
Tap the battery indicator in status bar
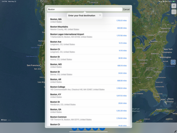click(x=173, y=2)
